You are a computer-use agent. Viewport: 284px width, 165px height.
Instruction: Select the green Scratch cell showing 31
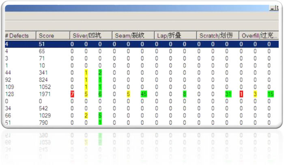(x=228, y=94)
